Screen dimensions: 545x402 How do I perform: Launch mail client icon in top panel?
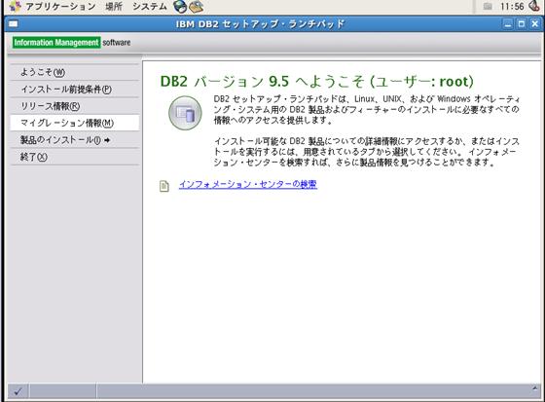coord(196,6)
